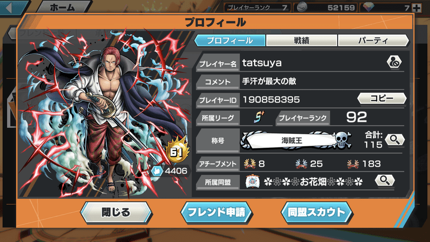Screen dimensions: 430x242
Task: Tap the S+ league emblem
Action: pos(259,117)
